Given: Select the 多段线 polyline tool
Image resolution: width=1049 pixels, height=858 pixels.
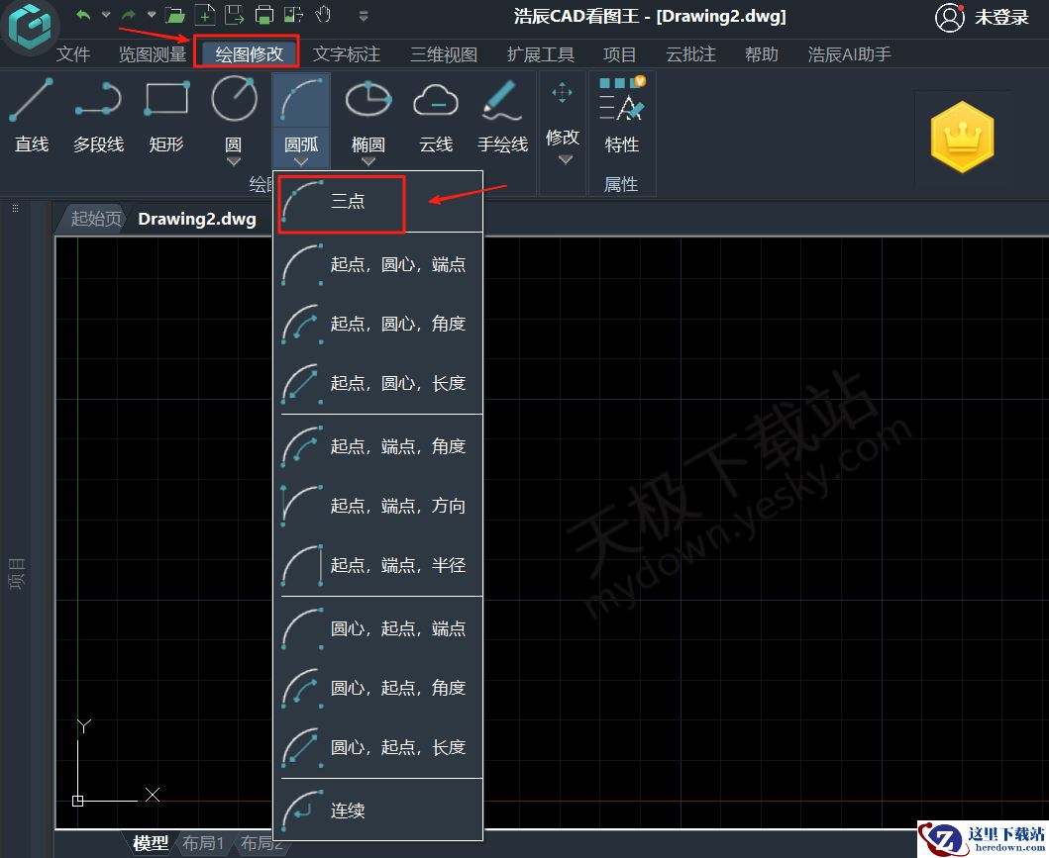Looking at the screenshot, I should (98, 115).
